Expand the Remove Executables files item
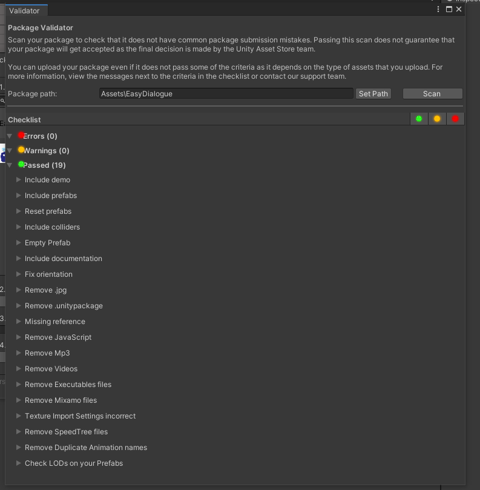The image size is (480, 490). [18, 385]
